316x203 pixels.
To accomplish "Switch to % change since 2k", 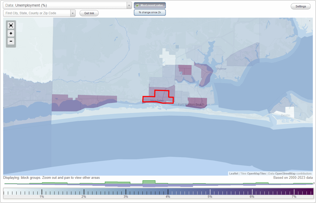I will tap(150, 12).
